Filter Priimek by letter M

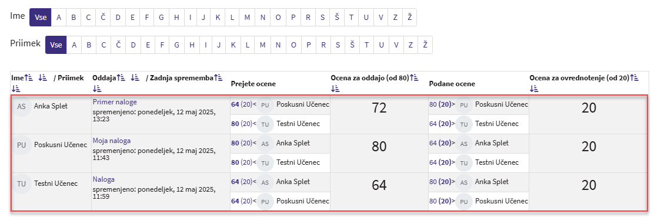click(x=263, y=45)
